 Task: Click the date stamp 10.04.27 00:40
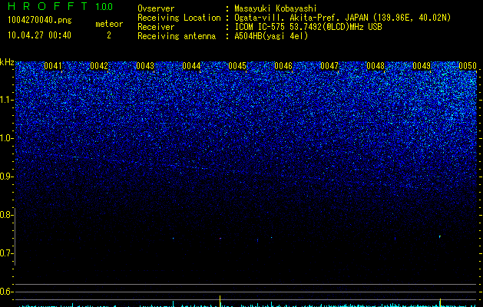[39, 35]
